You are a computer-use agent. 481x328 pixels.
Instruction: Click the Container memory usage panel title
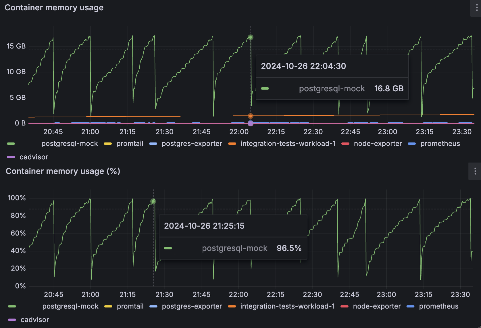coord(54,8)
